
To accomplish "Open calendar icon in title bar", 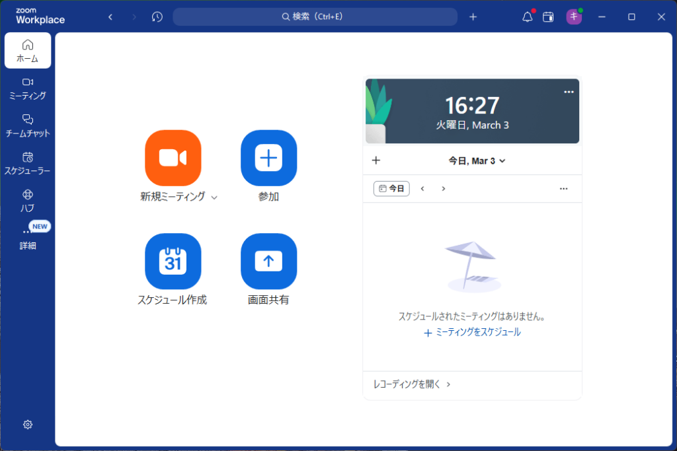I will coord(548,17).
